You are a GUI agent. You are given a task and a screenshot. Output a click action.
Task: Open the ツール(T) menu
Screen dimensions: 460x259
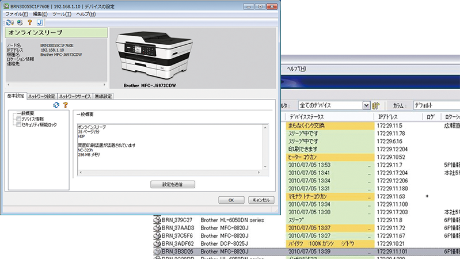pos(62,14)
